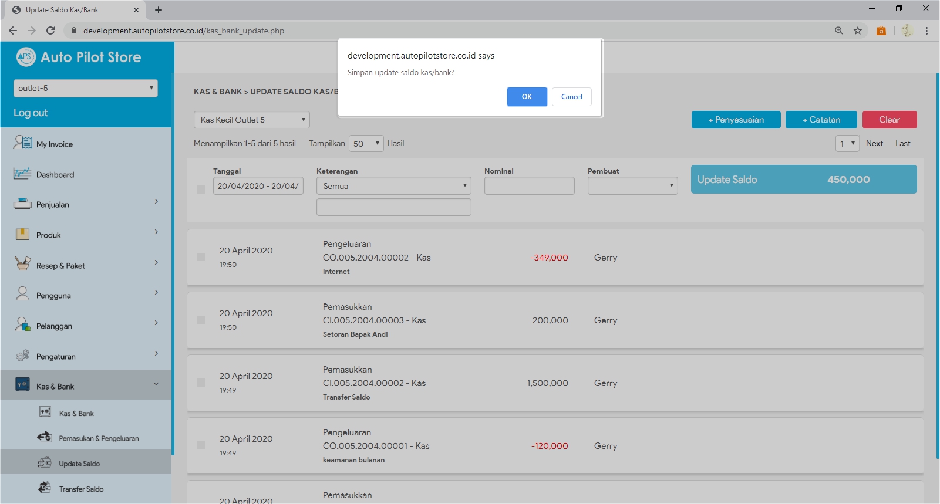Confirm the dialog by pressing OK
This screenshot has width=940, height=504.
coord(527,97)
